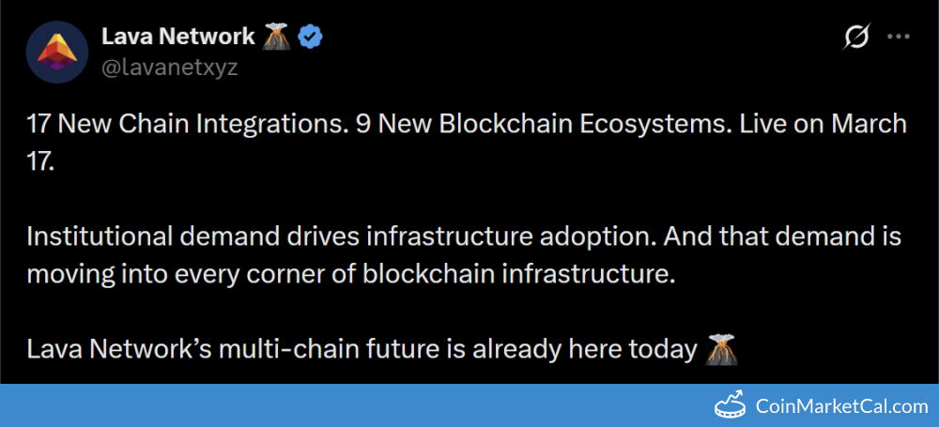Click the Lava Network display name
This screenshot has width=939, height=427.
[x=177, y=37]
